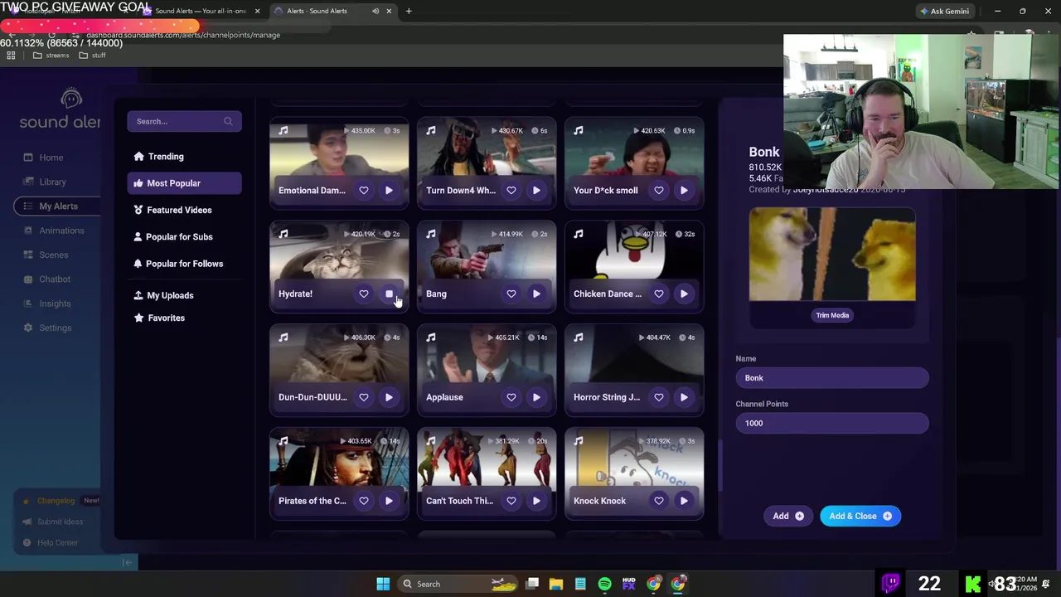
Task: Open the streams bookmark folder
Action: pyautogui.click(x=51, y=56)
